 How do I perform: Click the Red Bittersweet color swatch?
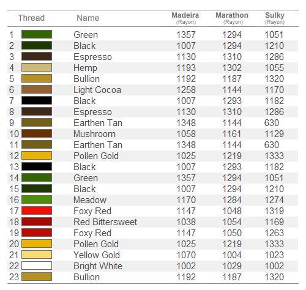pos(37,221)
